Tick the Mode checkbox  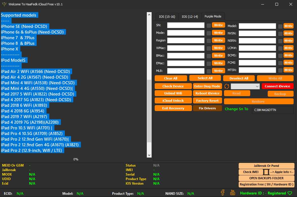point(209,33)
